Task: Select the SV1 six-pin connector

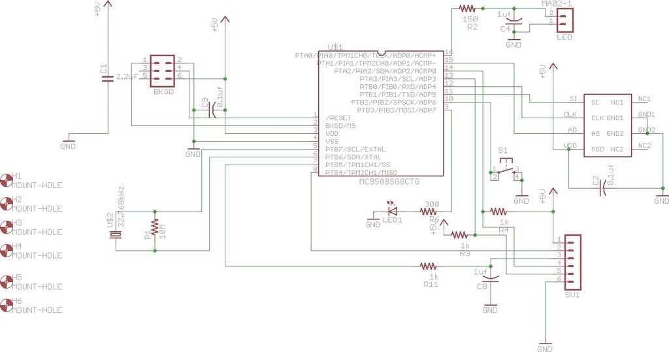Action: pyautogui.click(x=572, y=263)
